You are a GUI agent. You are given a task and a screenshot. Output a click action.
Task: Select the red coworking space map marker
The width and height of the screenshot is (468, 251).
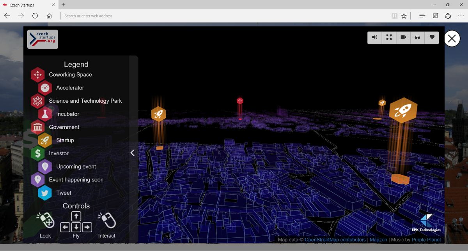coord(240,101)
